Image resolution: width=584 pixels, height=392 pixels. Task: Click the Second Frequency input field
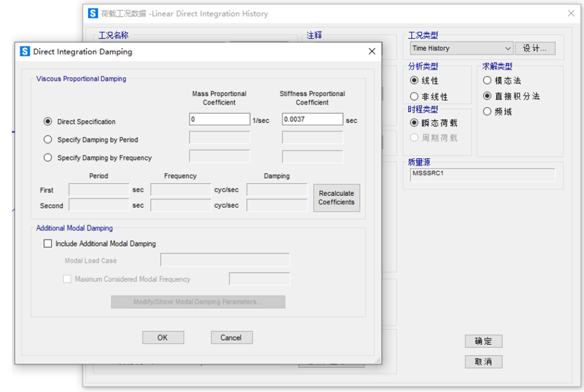[181, 205]
